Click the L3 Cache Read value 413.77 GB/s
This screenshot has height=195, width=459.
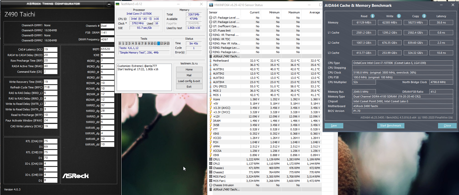(x=364, y=53)
